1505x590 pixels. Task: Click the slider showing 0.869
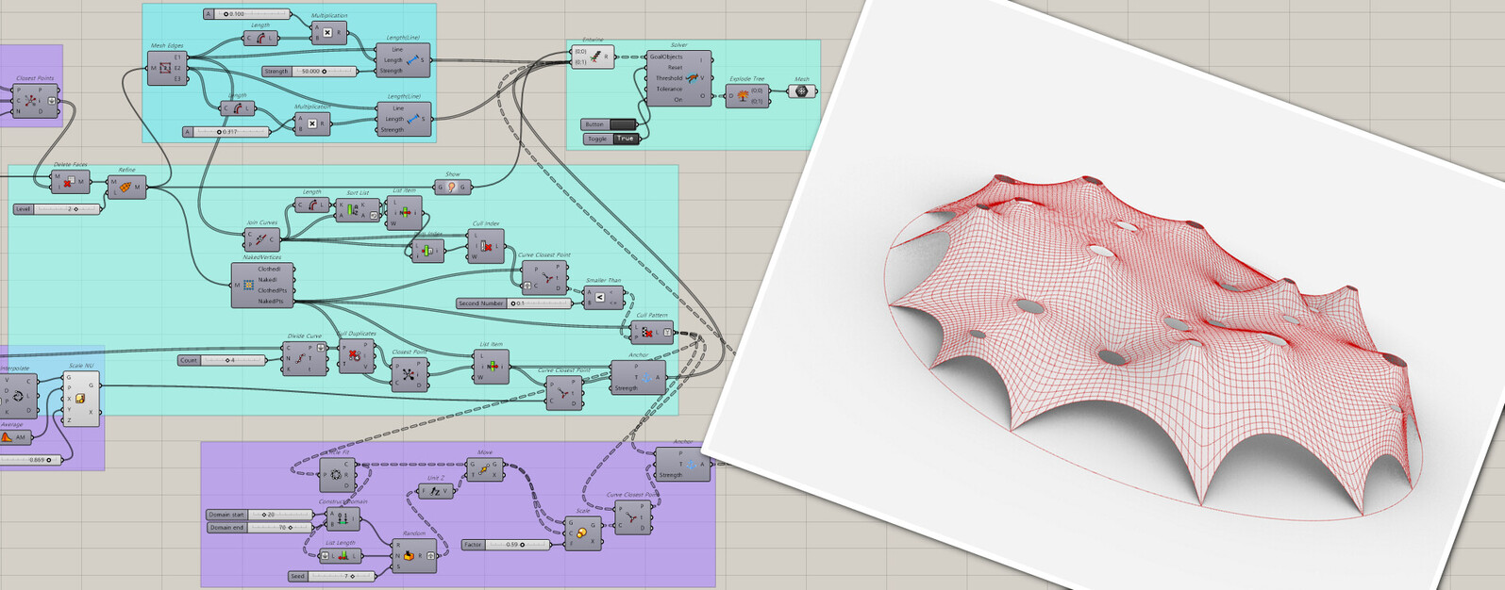(30, 460)
